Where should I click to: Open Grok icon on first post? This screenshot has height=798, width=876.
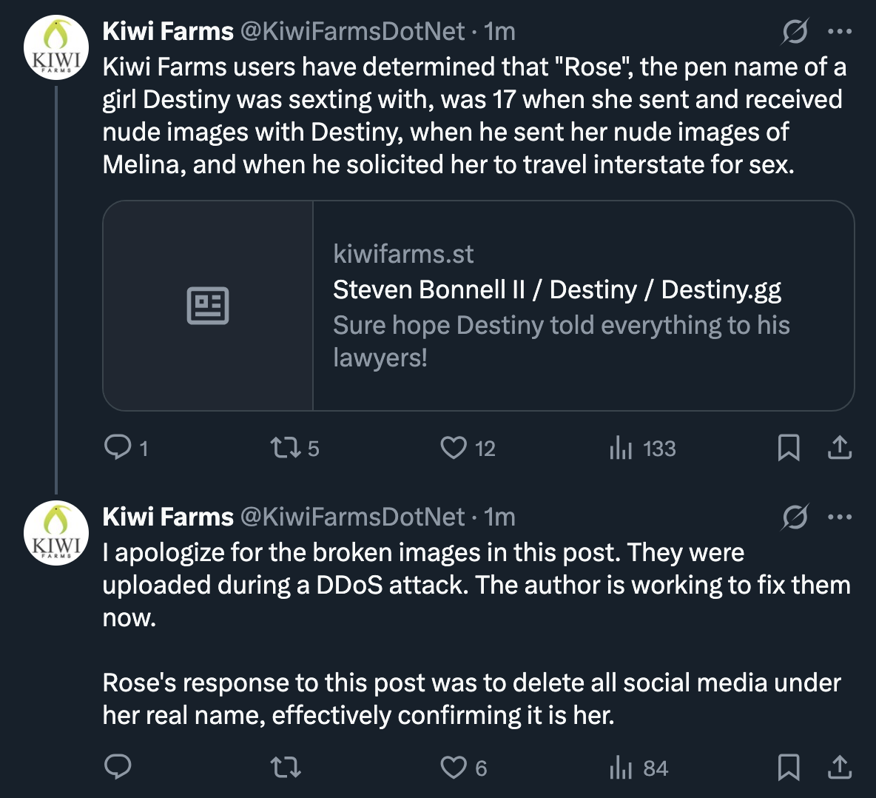click(x=795, y=31)
